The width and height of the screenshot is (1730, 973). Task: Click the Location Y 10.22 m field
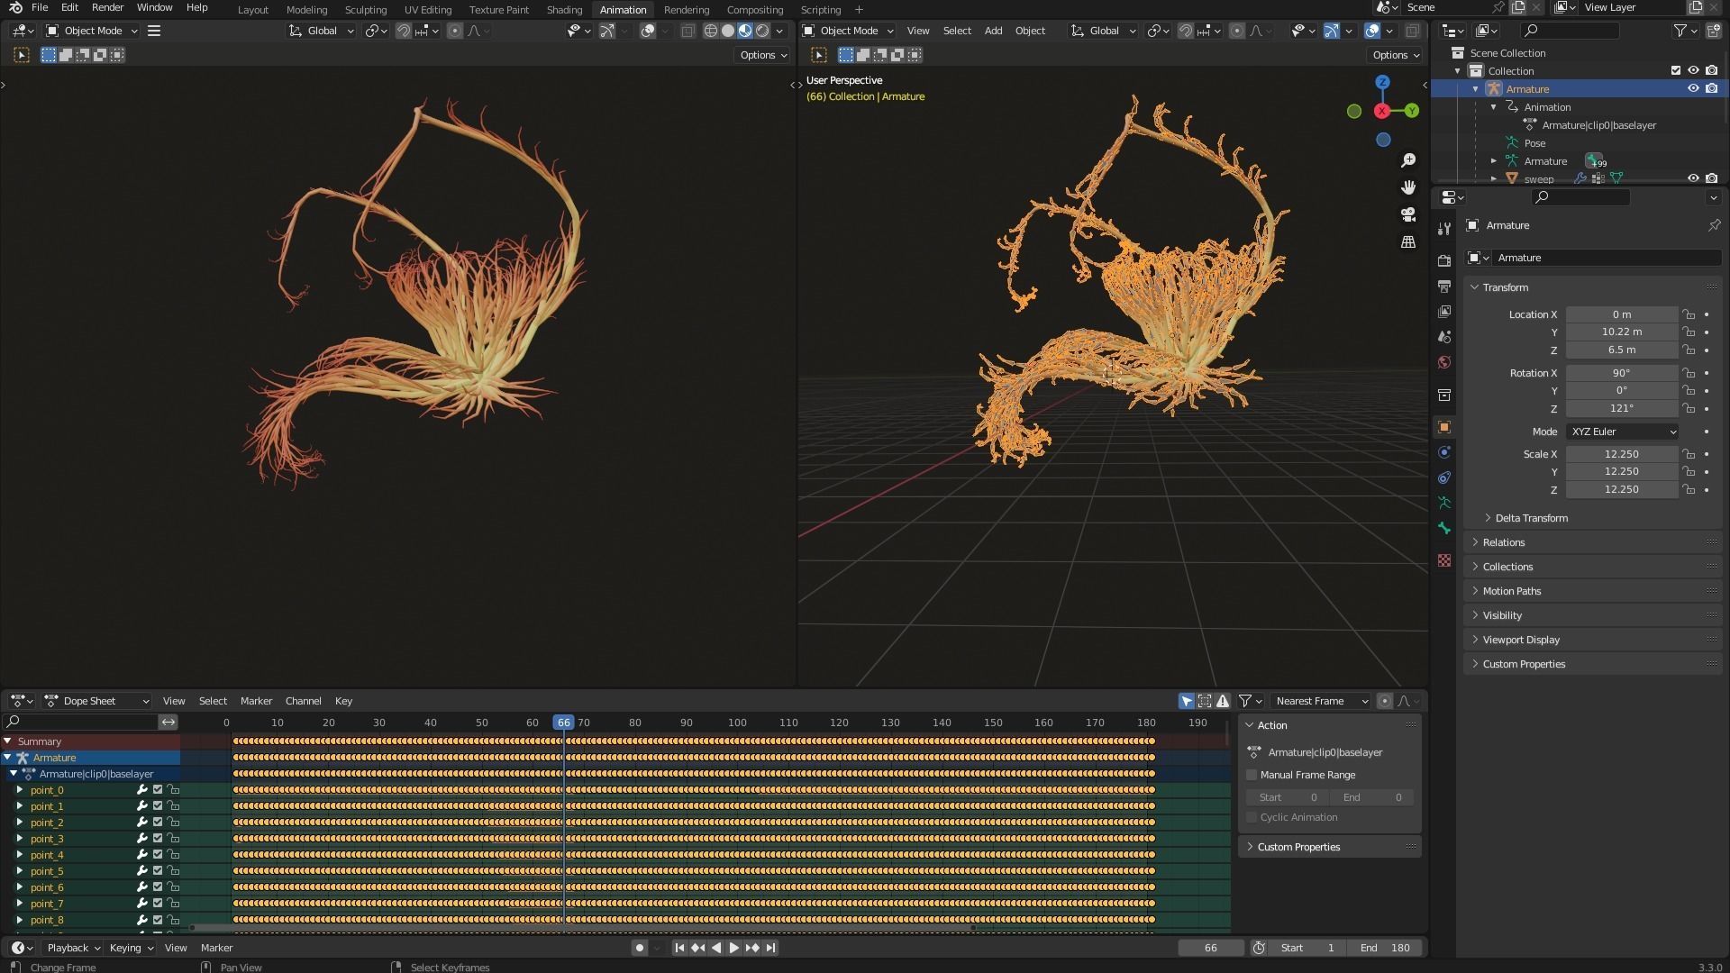pyautogui.click(x=1622, y=332)
